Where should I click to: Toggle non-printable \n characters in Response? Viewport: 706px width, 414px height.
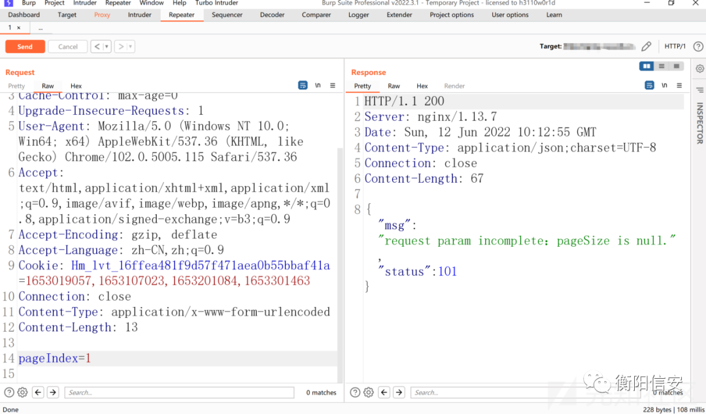(x=664, y=85)
